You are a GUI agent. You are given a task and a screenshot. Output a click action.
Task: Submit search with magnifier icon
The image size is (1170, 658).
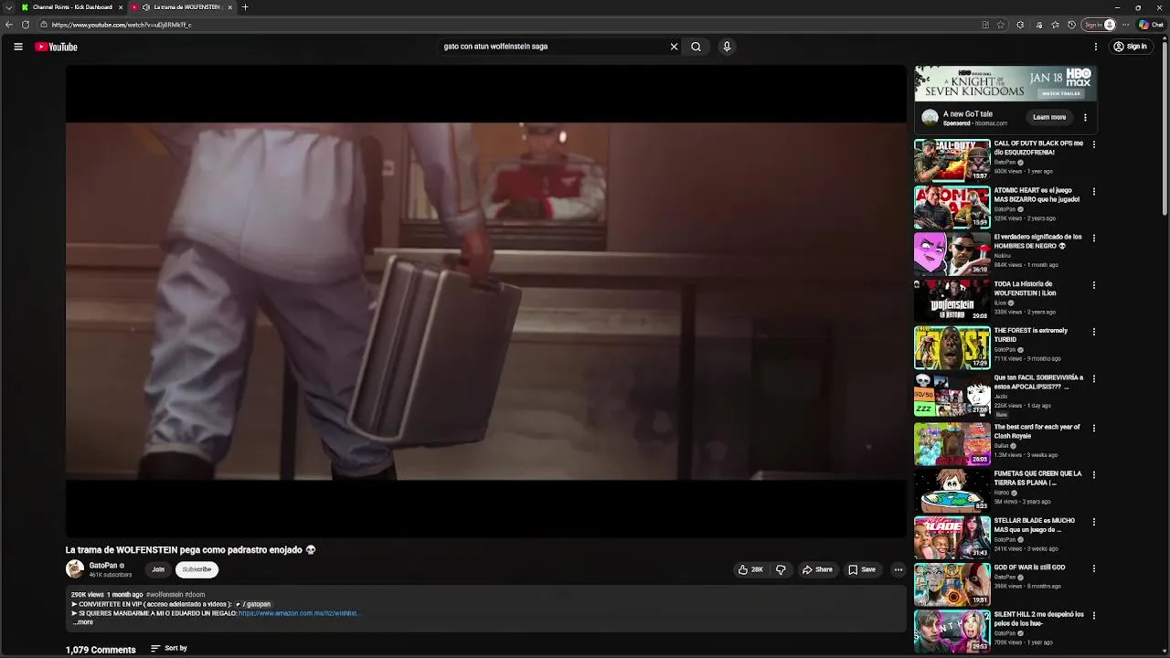coord(696,47)
